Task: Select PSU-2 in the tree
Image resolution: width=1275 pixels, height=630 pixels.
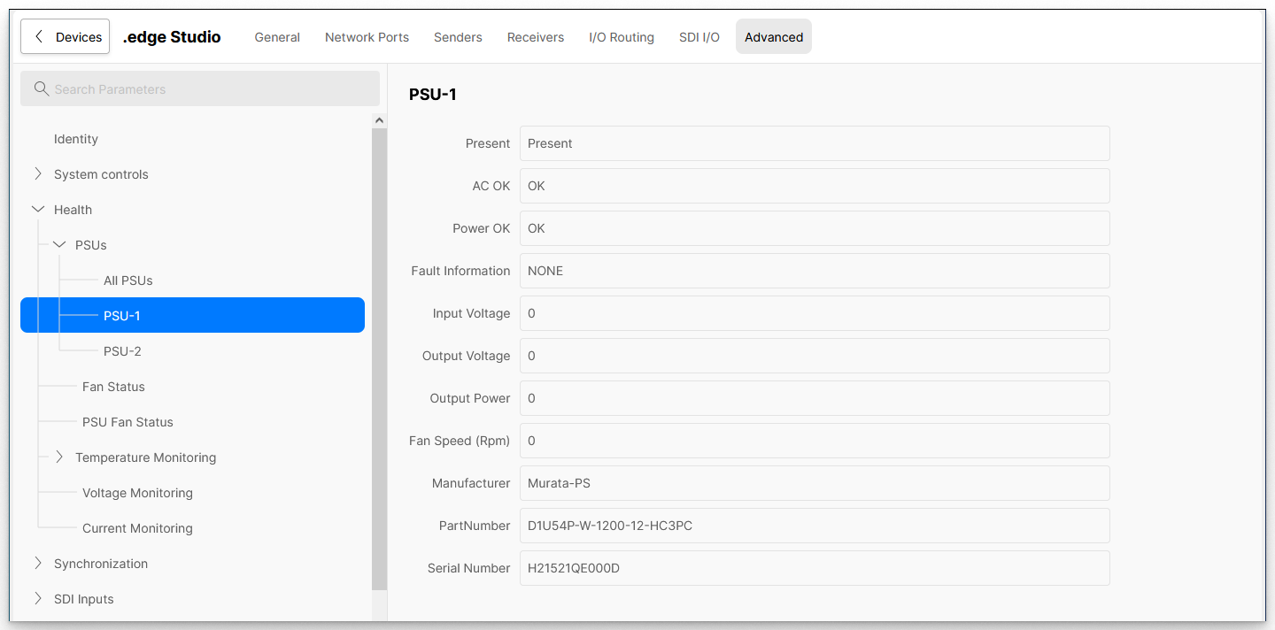Action: [122, 351]
